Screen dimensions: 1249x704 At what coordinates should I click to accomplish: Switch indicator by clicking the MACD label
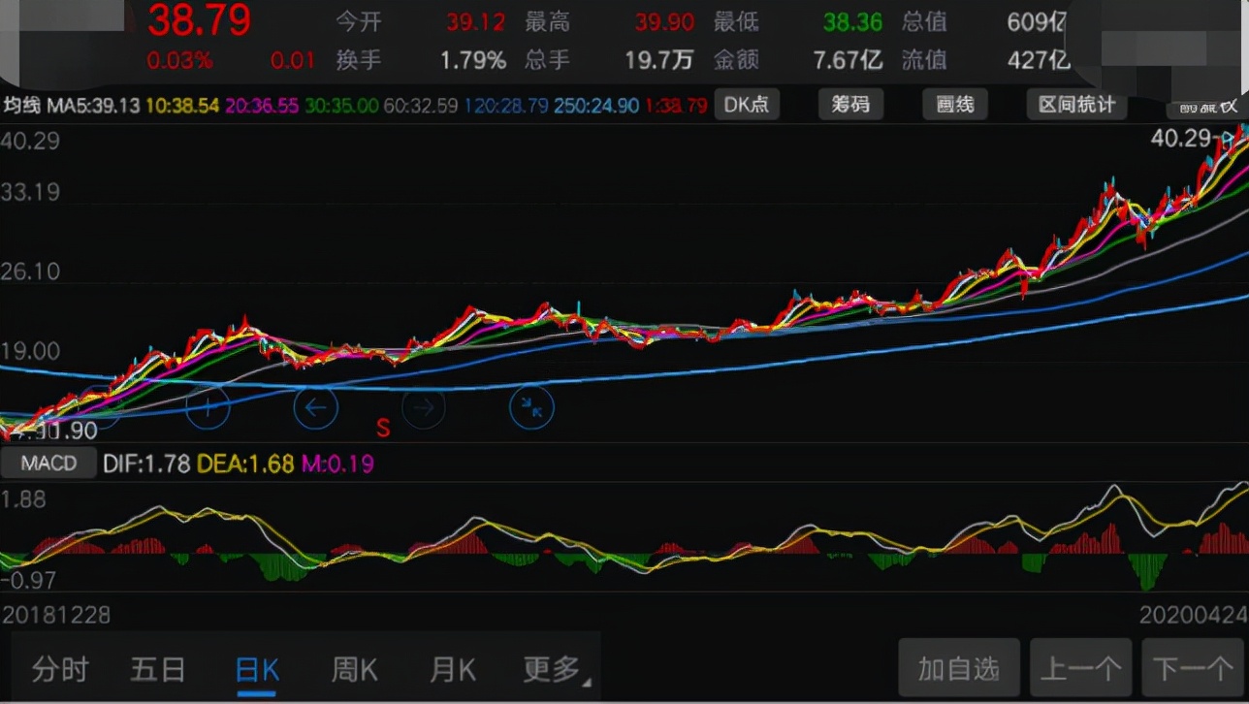[x=48, y=463]
